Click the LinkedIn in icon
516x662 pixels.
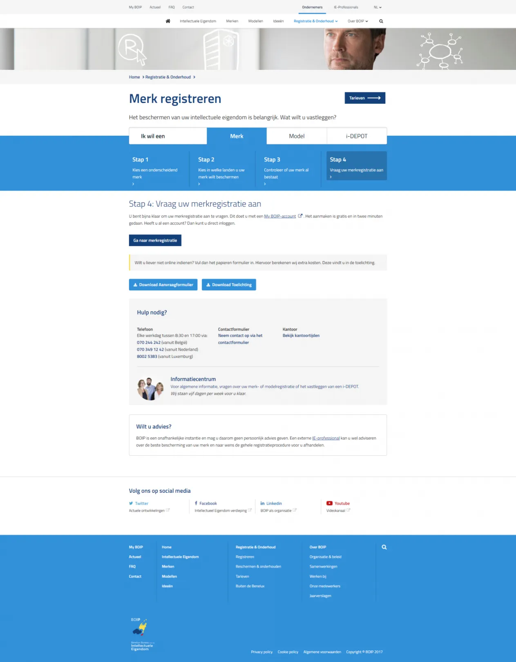[x=263, y=503]
